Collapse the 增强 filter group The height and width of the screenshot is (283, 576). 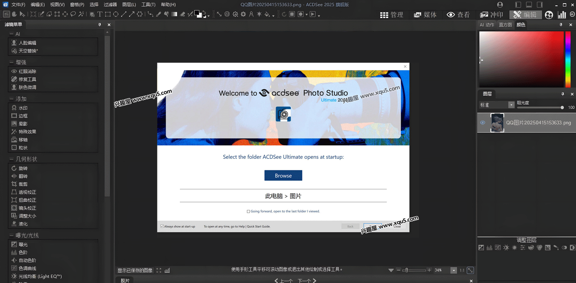(12, 62)
